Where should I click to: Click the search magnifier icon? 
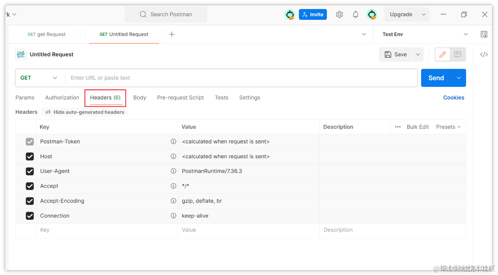point(143,14)
